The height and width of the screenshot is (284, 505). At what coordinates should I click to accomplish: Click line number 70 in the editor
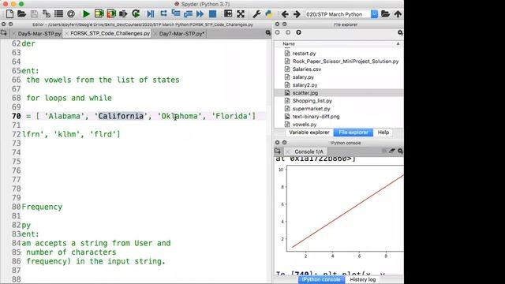[x=16, y=116]
